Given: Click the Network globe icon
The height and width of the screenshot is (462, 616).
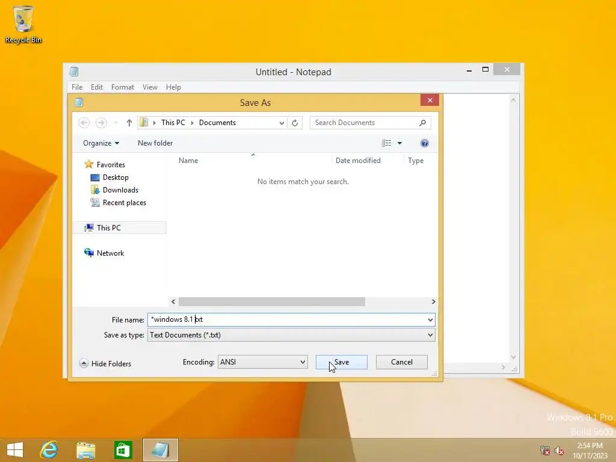Looking at the screenshot, I should tap(89, 253).
